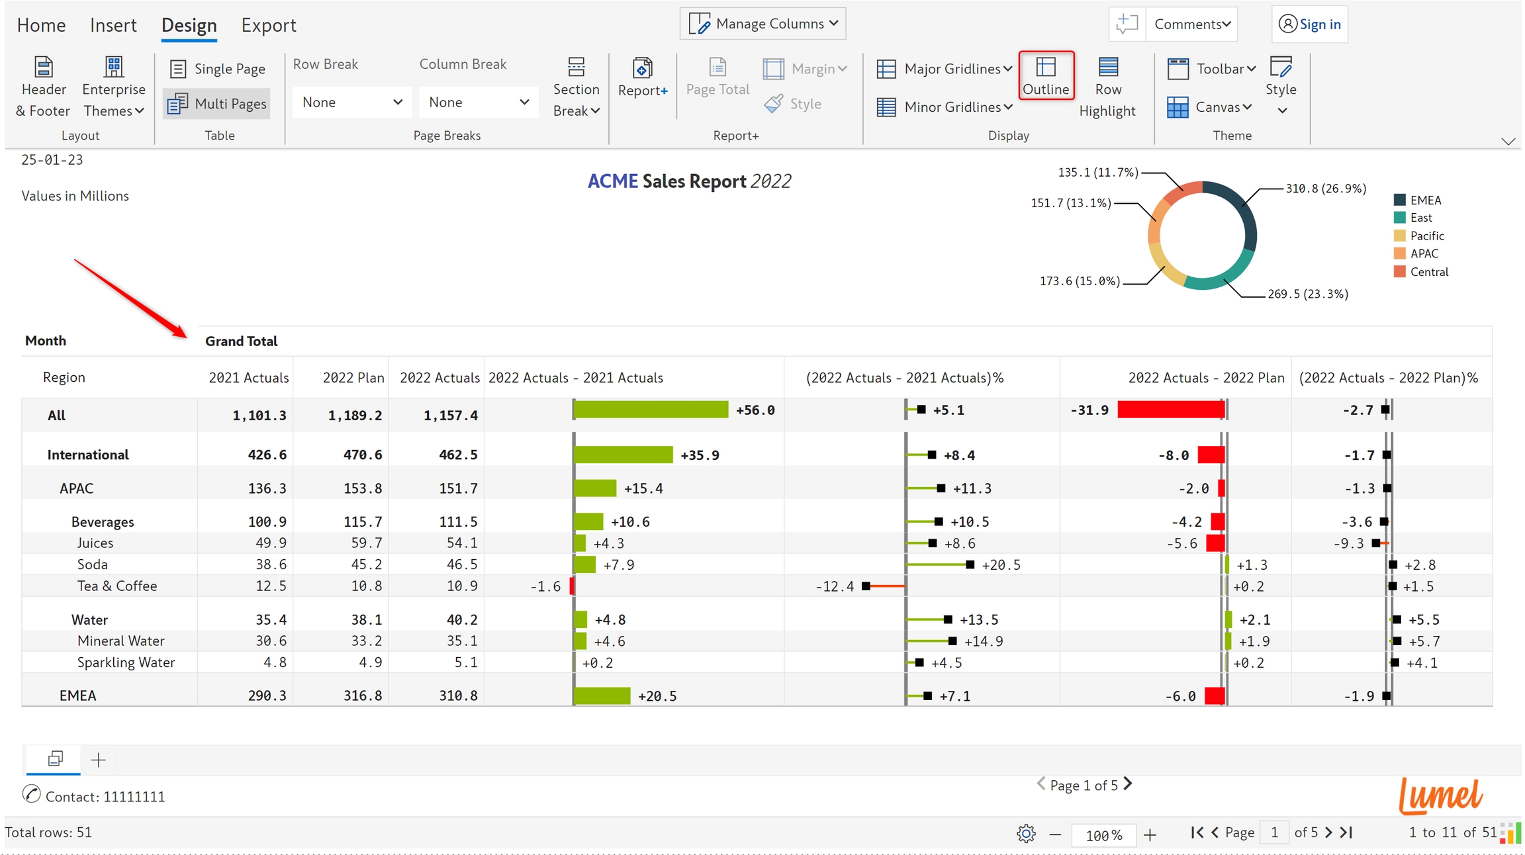Screen dimensions: 1525x855
Task: Open the Column Break dropdown
Action: (478, 102)
